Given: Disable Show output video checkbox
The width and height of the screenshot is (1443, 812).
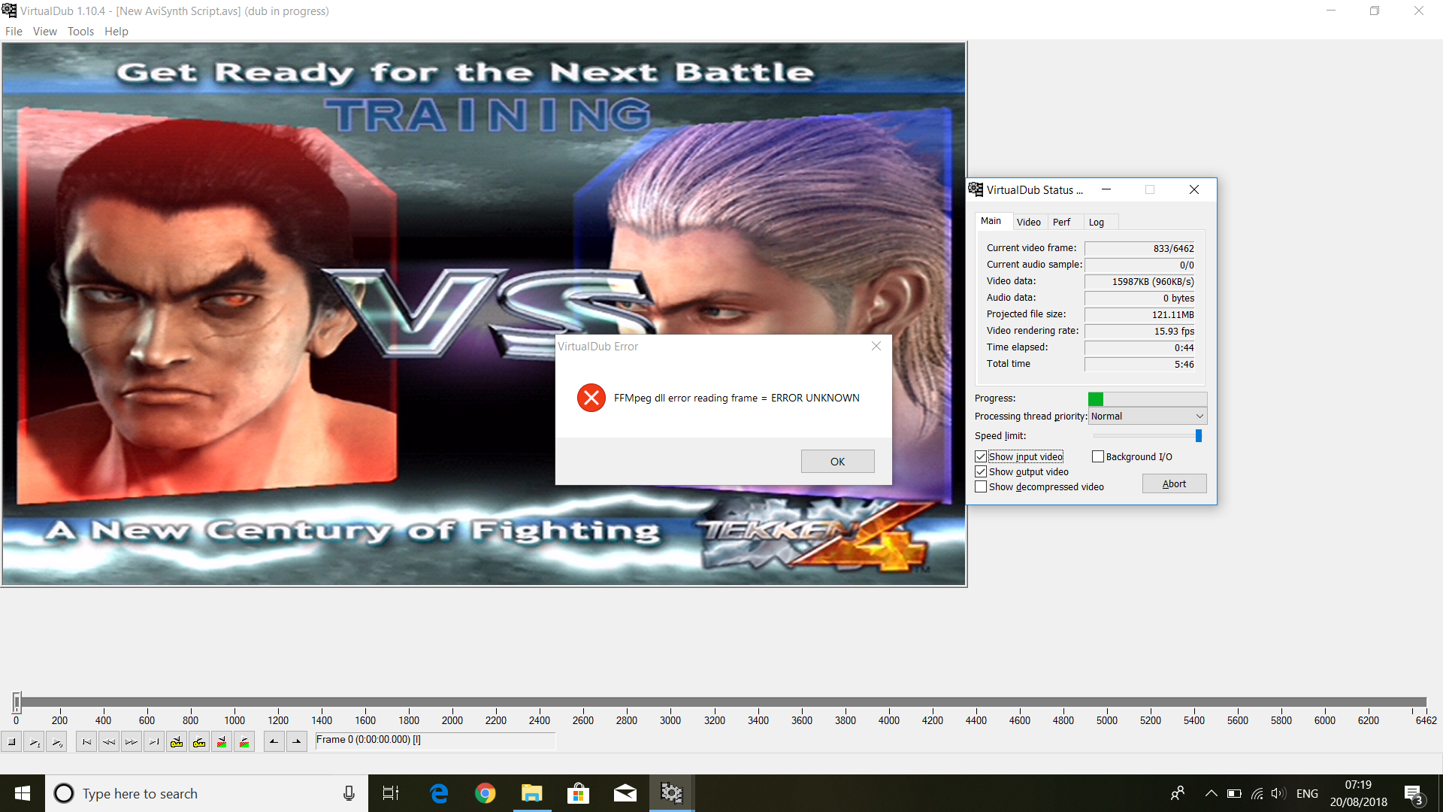Looking at the screenshot, I should tap(981, 472).
